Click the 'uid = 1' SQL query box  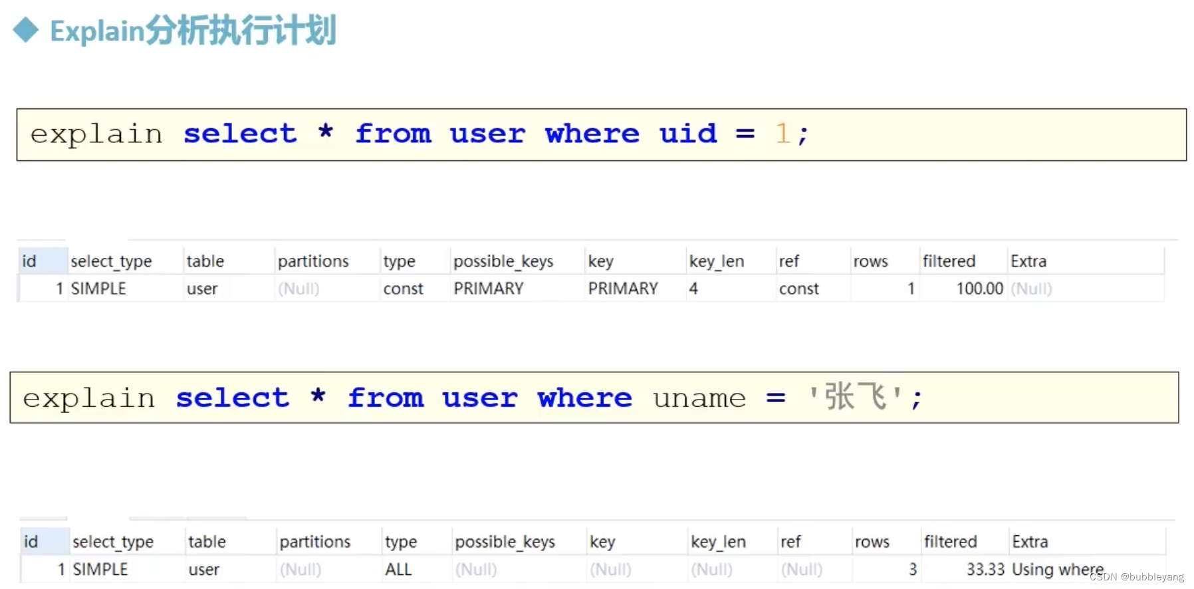tap(601, 134)
